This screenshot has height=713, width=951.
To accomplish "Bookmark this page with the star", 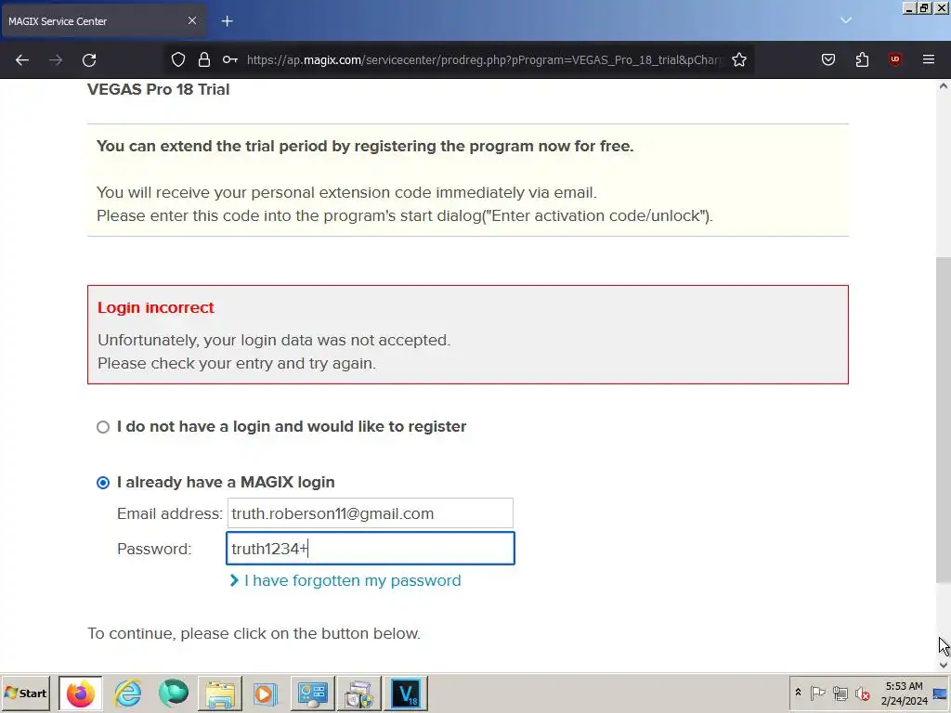I will point(738,59).
